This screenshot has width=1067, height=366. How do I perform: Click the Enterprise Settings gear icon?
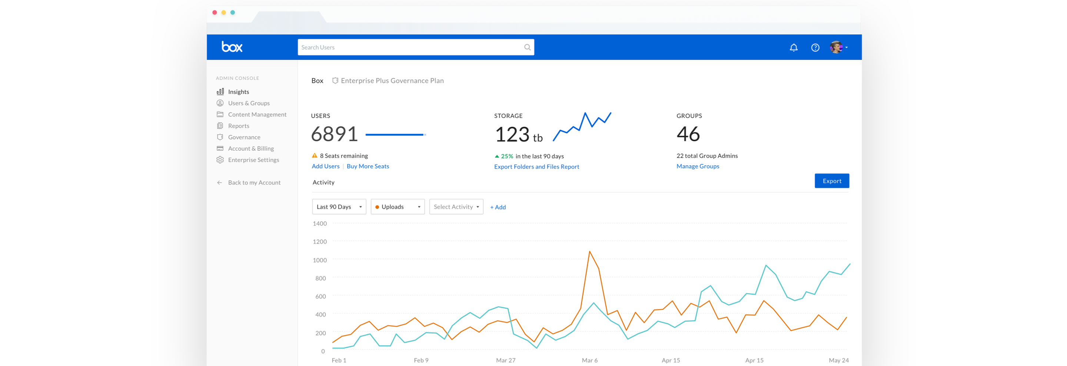[220, 159]
